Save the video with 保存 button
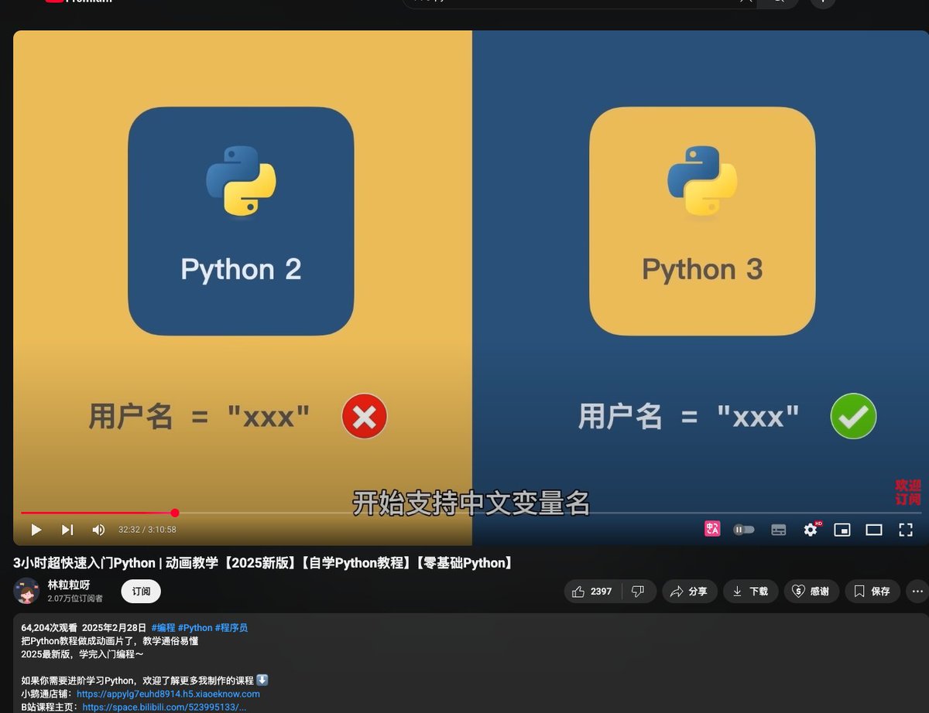This screenshot has height=713, width=929. tap(872, 592)
